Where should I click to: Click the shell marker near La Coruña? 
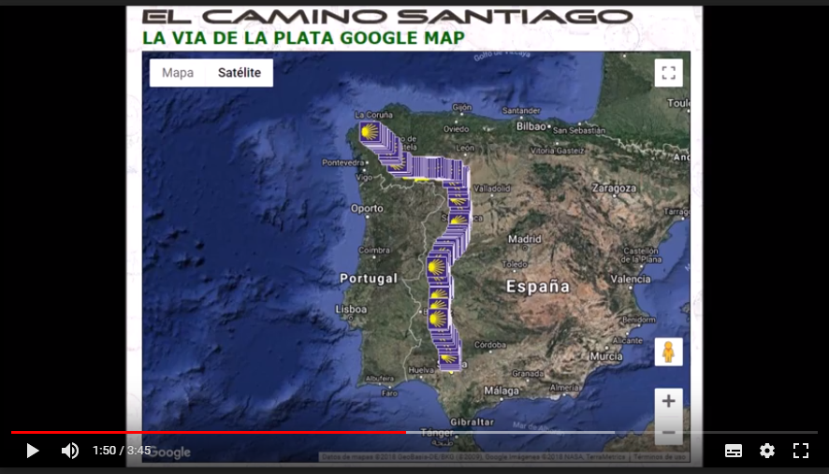pos(368,131)
